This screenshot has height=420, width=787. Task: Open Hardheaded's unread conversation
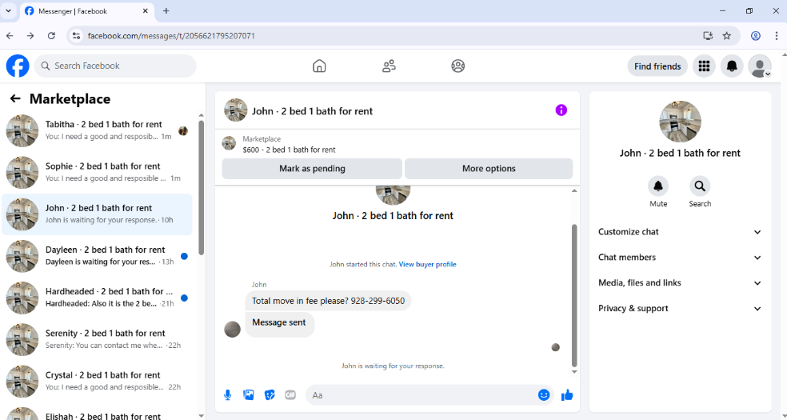pyautogui.click(x=98, y=298)
